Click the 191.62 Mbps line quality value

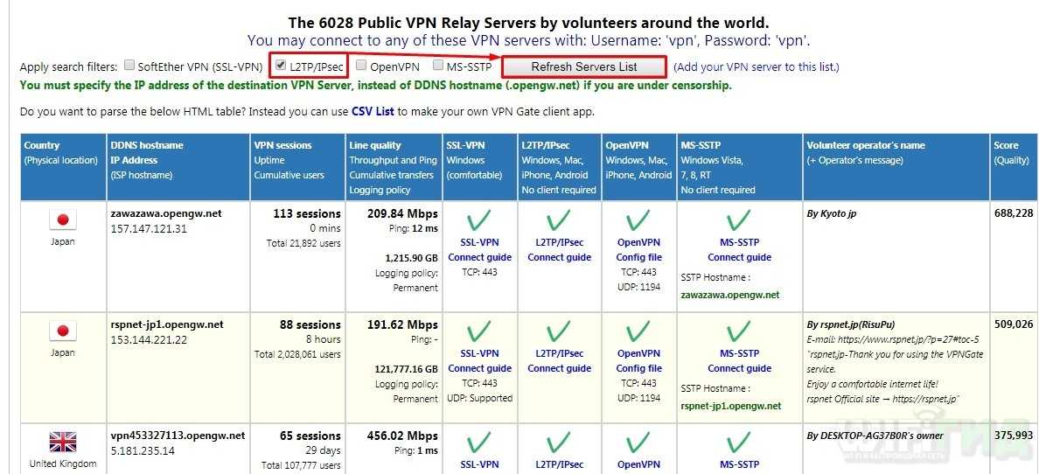402,324
